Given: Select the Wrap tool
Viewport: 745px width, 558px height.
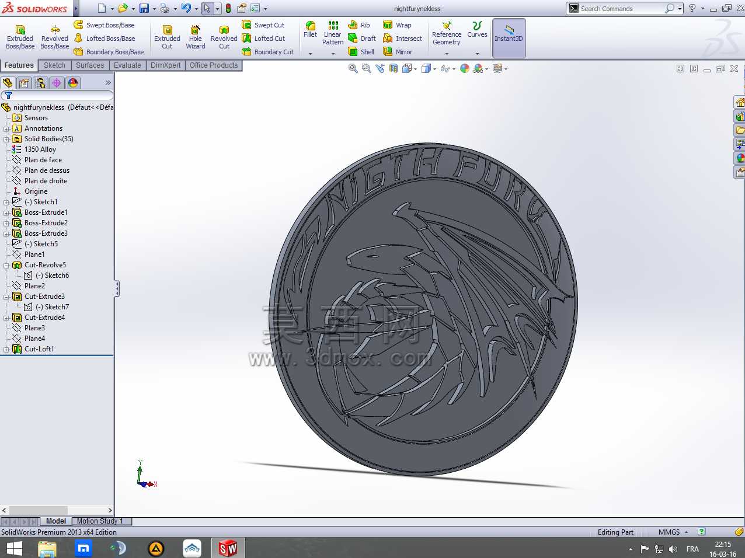Looking at the screenshot, I should pyautogui.click(x=397, y=25).
